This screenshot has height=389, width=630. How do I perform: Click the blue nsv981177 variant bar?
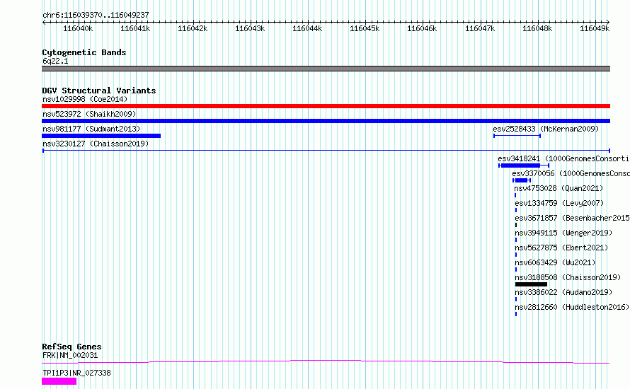[101, 136]
